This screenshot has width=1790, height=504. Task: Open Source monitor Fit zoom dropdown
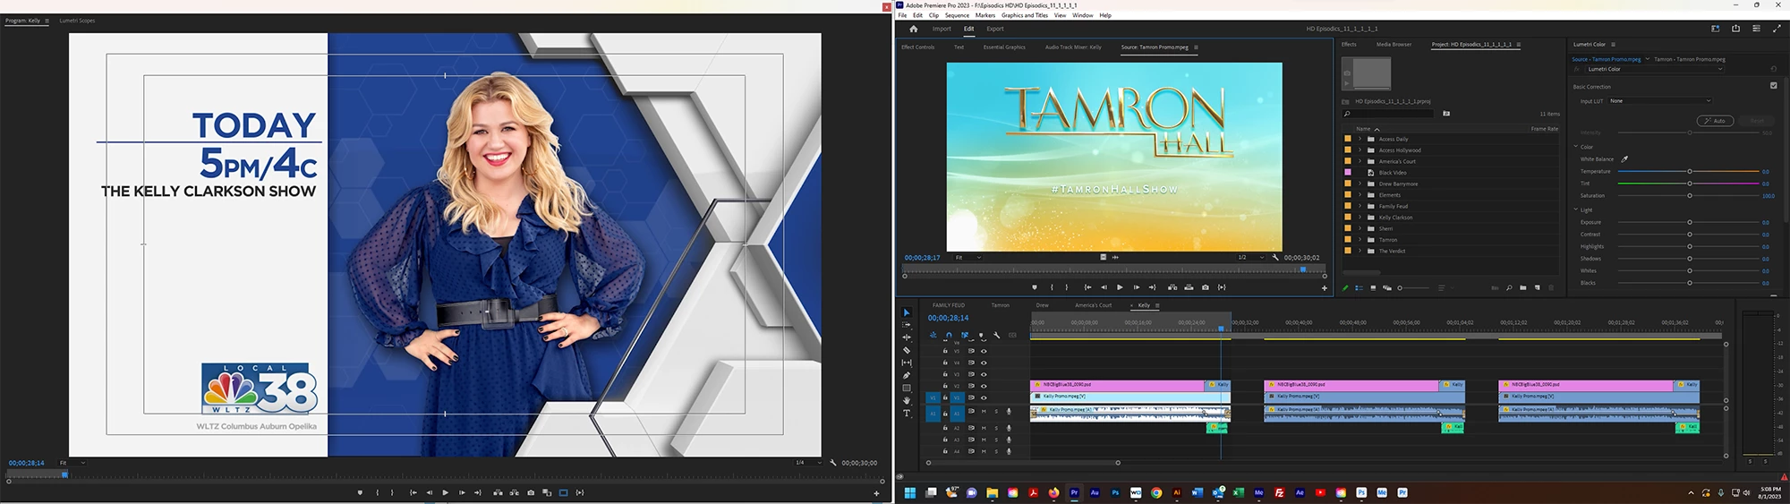click(968, 257)
